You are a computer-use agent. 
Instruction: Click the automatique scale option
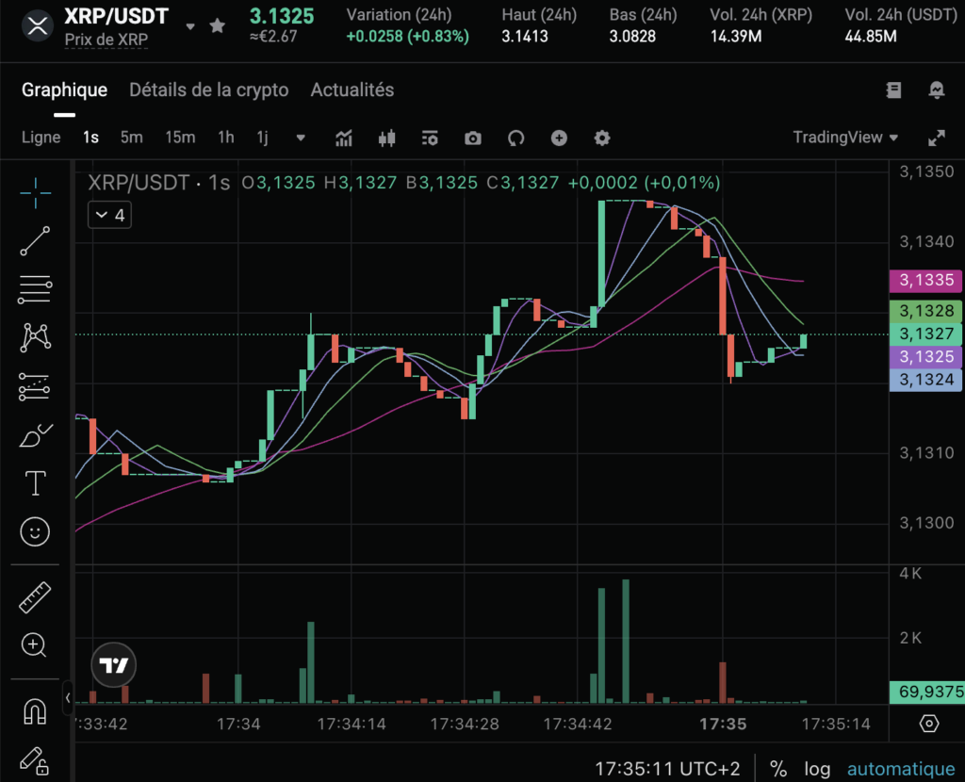coord(899,768)
